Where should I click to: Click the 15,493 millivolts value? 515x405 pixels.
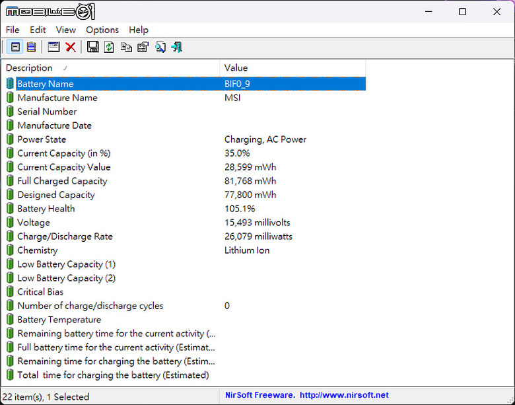click(257, 223)
